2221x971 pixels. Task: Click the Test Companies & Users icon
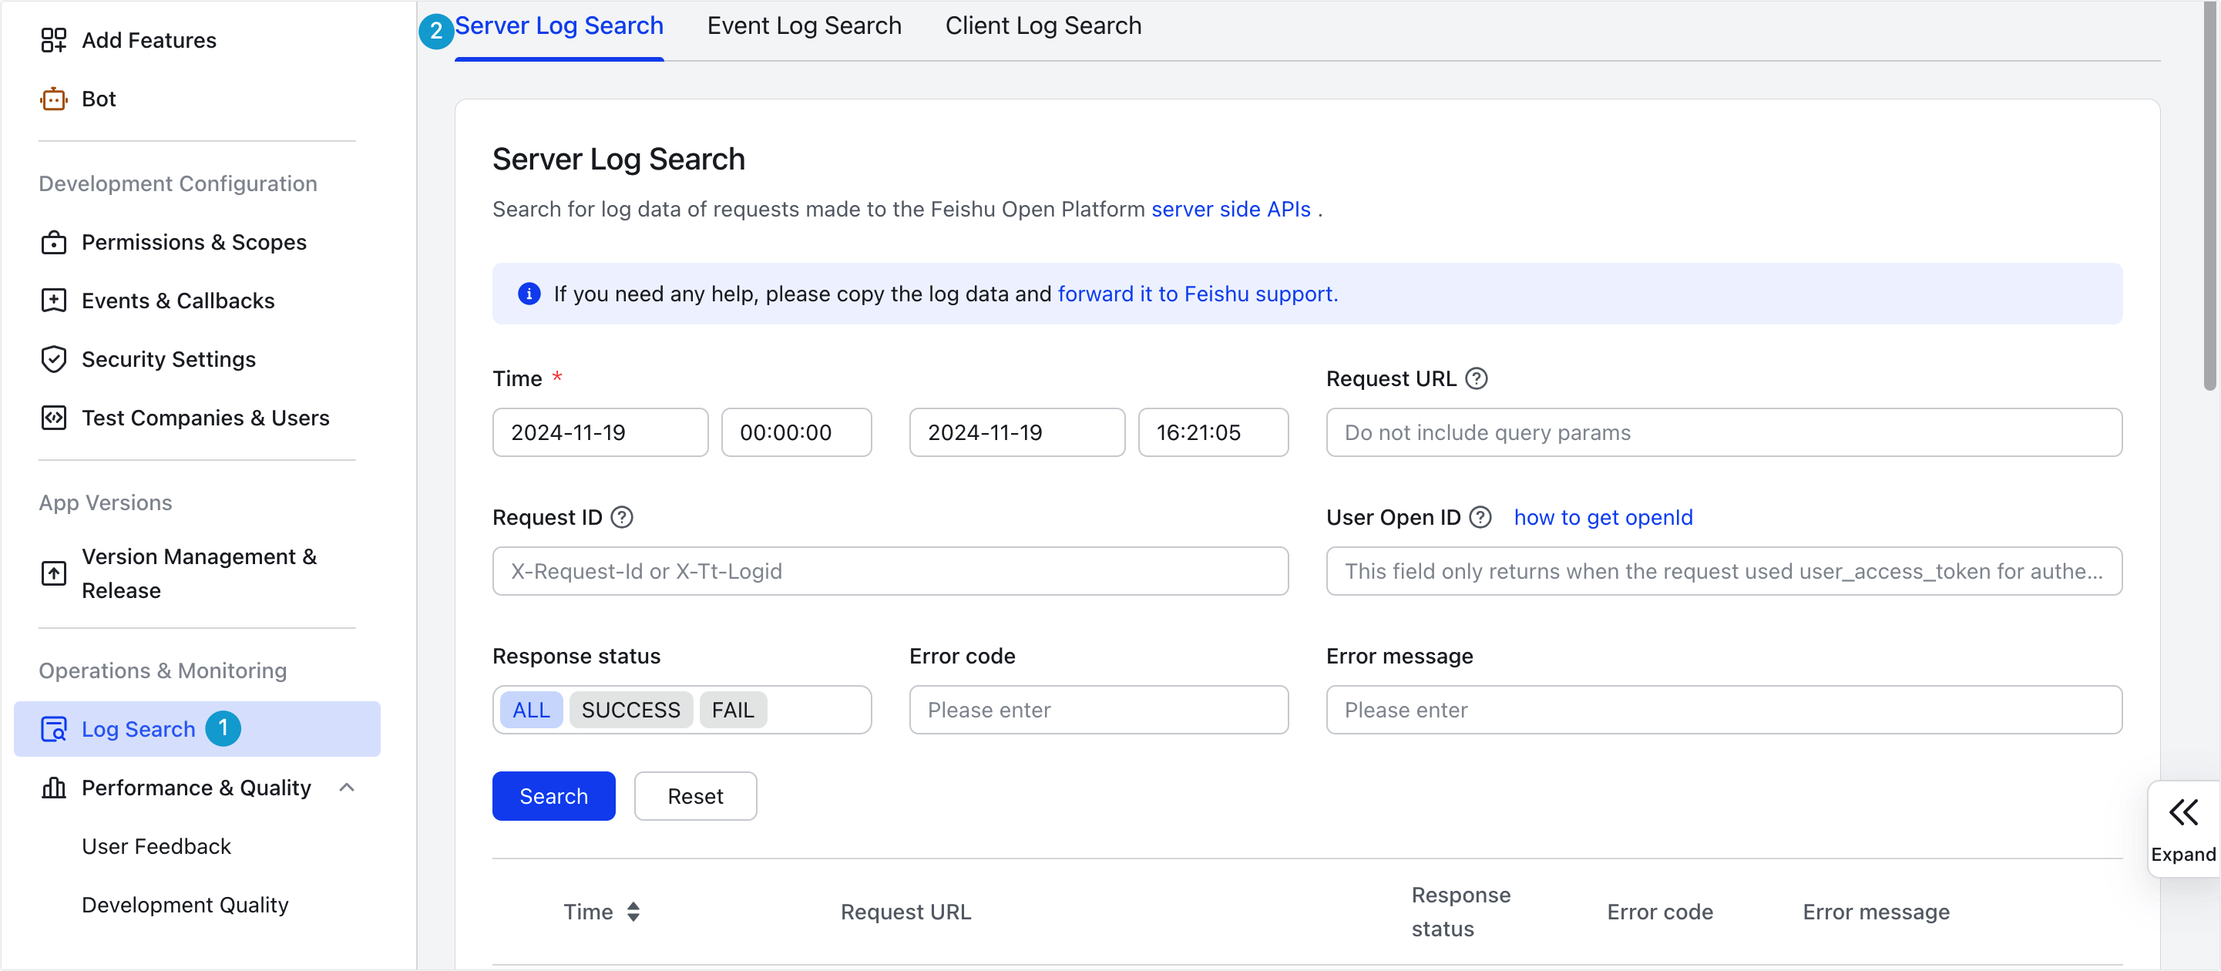(53, 418)
